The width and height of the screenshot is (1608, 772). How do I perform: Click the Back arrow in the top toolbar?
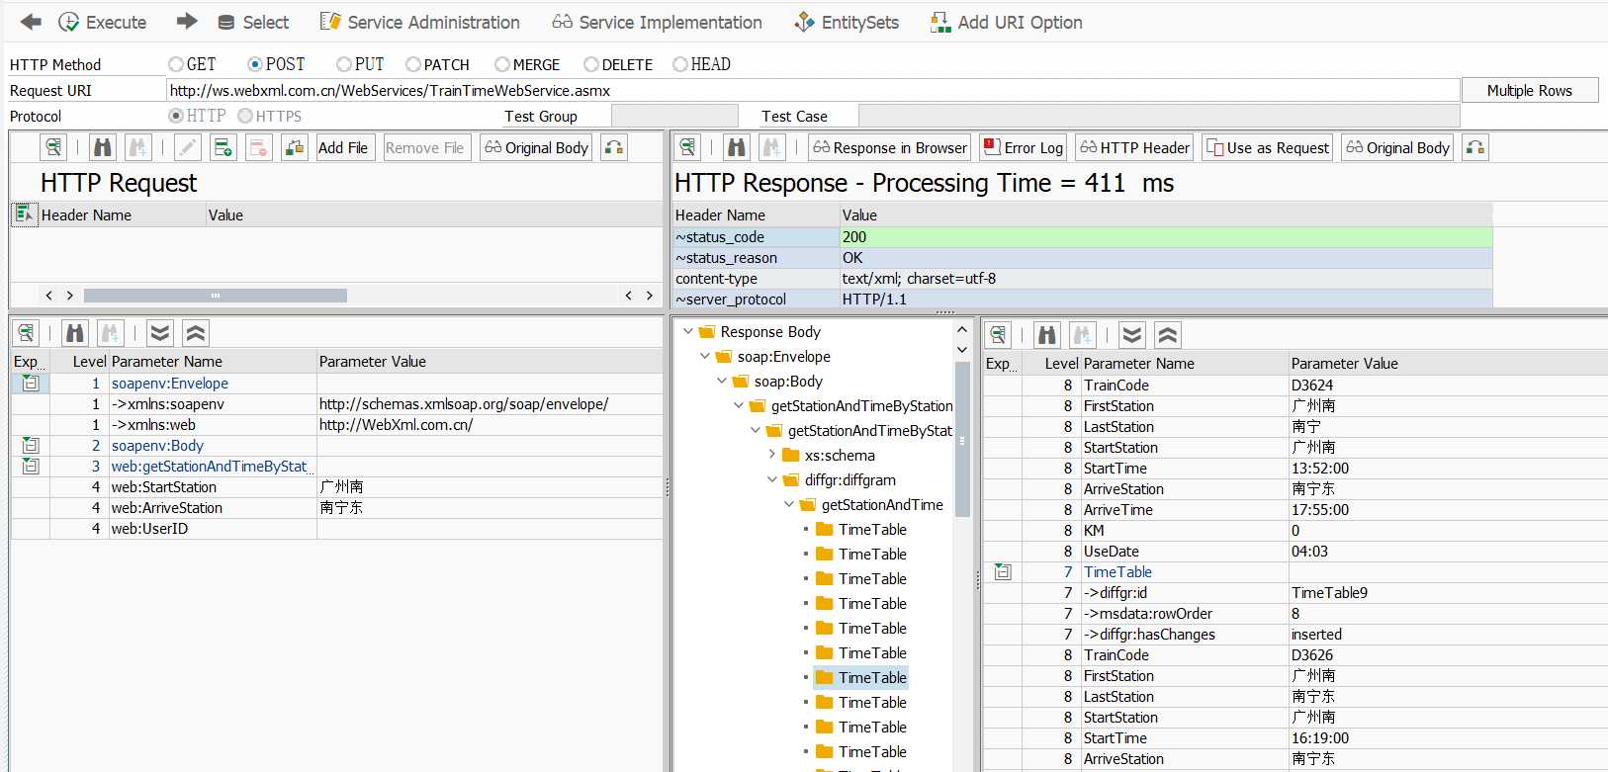pos(31,22)
